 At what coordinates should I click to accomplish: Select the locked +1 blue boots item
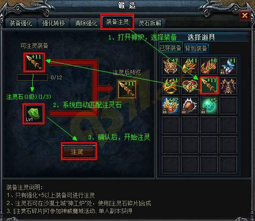coord(228,66)
